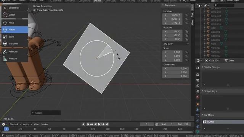
Task: Open the View tab in sidebar
Action: pyautogui.click(x=192, y=22)
